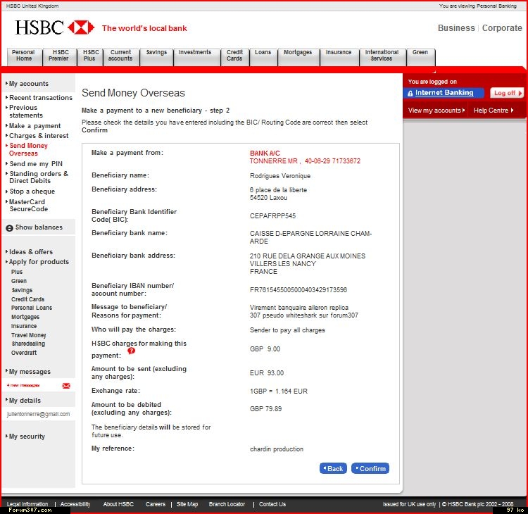This screenshot has width=528, height=514.
Task: Click the Travel Money product link
Action: pos(28,335)
